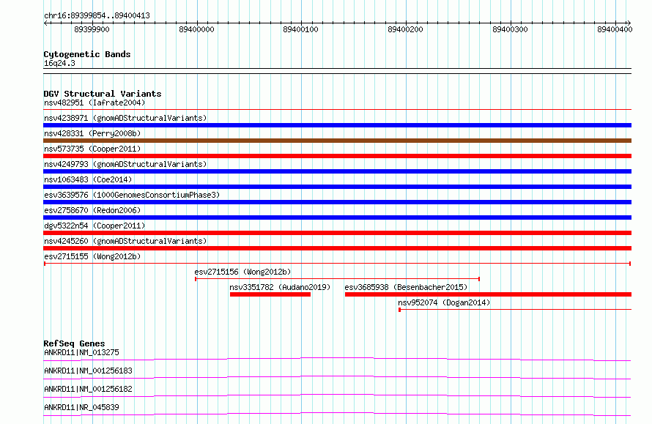This screenshot has height=424, width=652.
Task: Click the 89399900 ruler tick label
Action: coord(92,29)
